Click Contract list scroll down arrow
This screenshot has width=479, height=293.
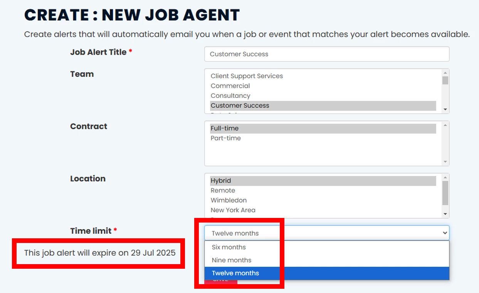click(445, 162)
